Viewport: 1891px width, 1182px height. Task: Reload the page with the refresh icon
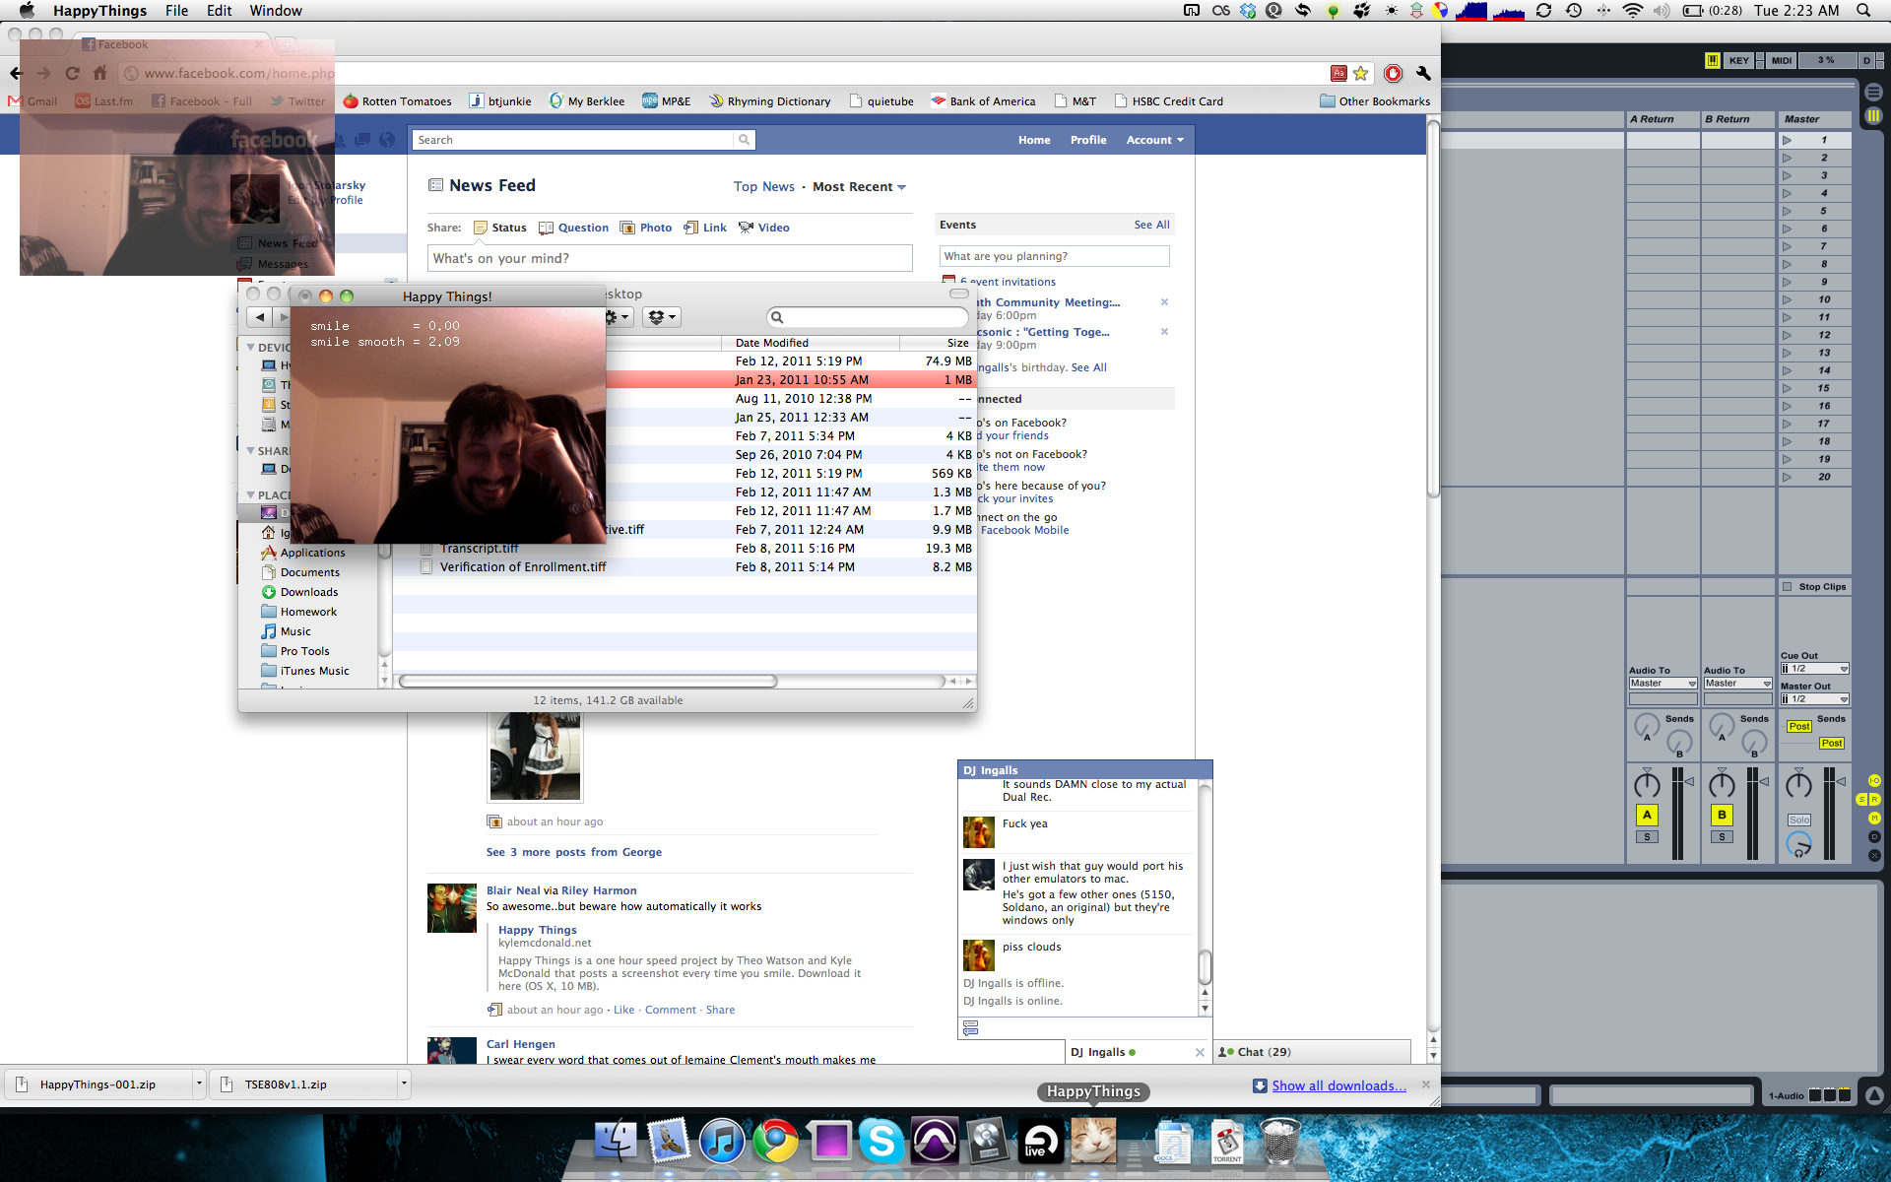pyautogui.click(x=72, y=74)
